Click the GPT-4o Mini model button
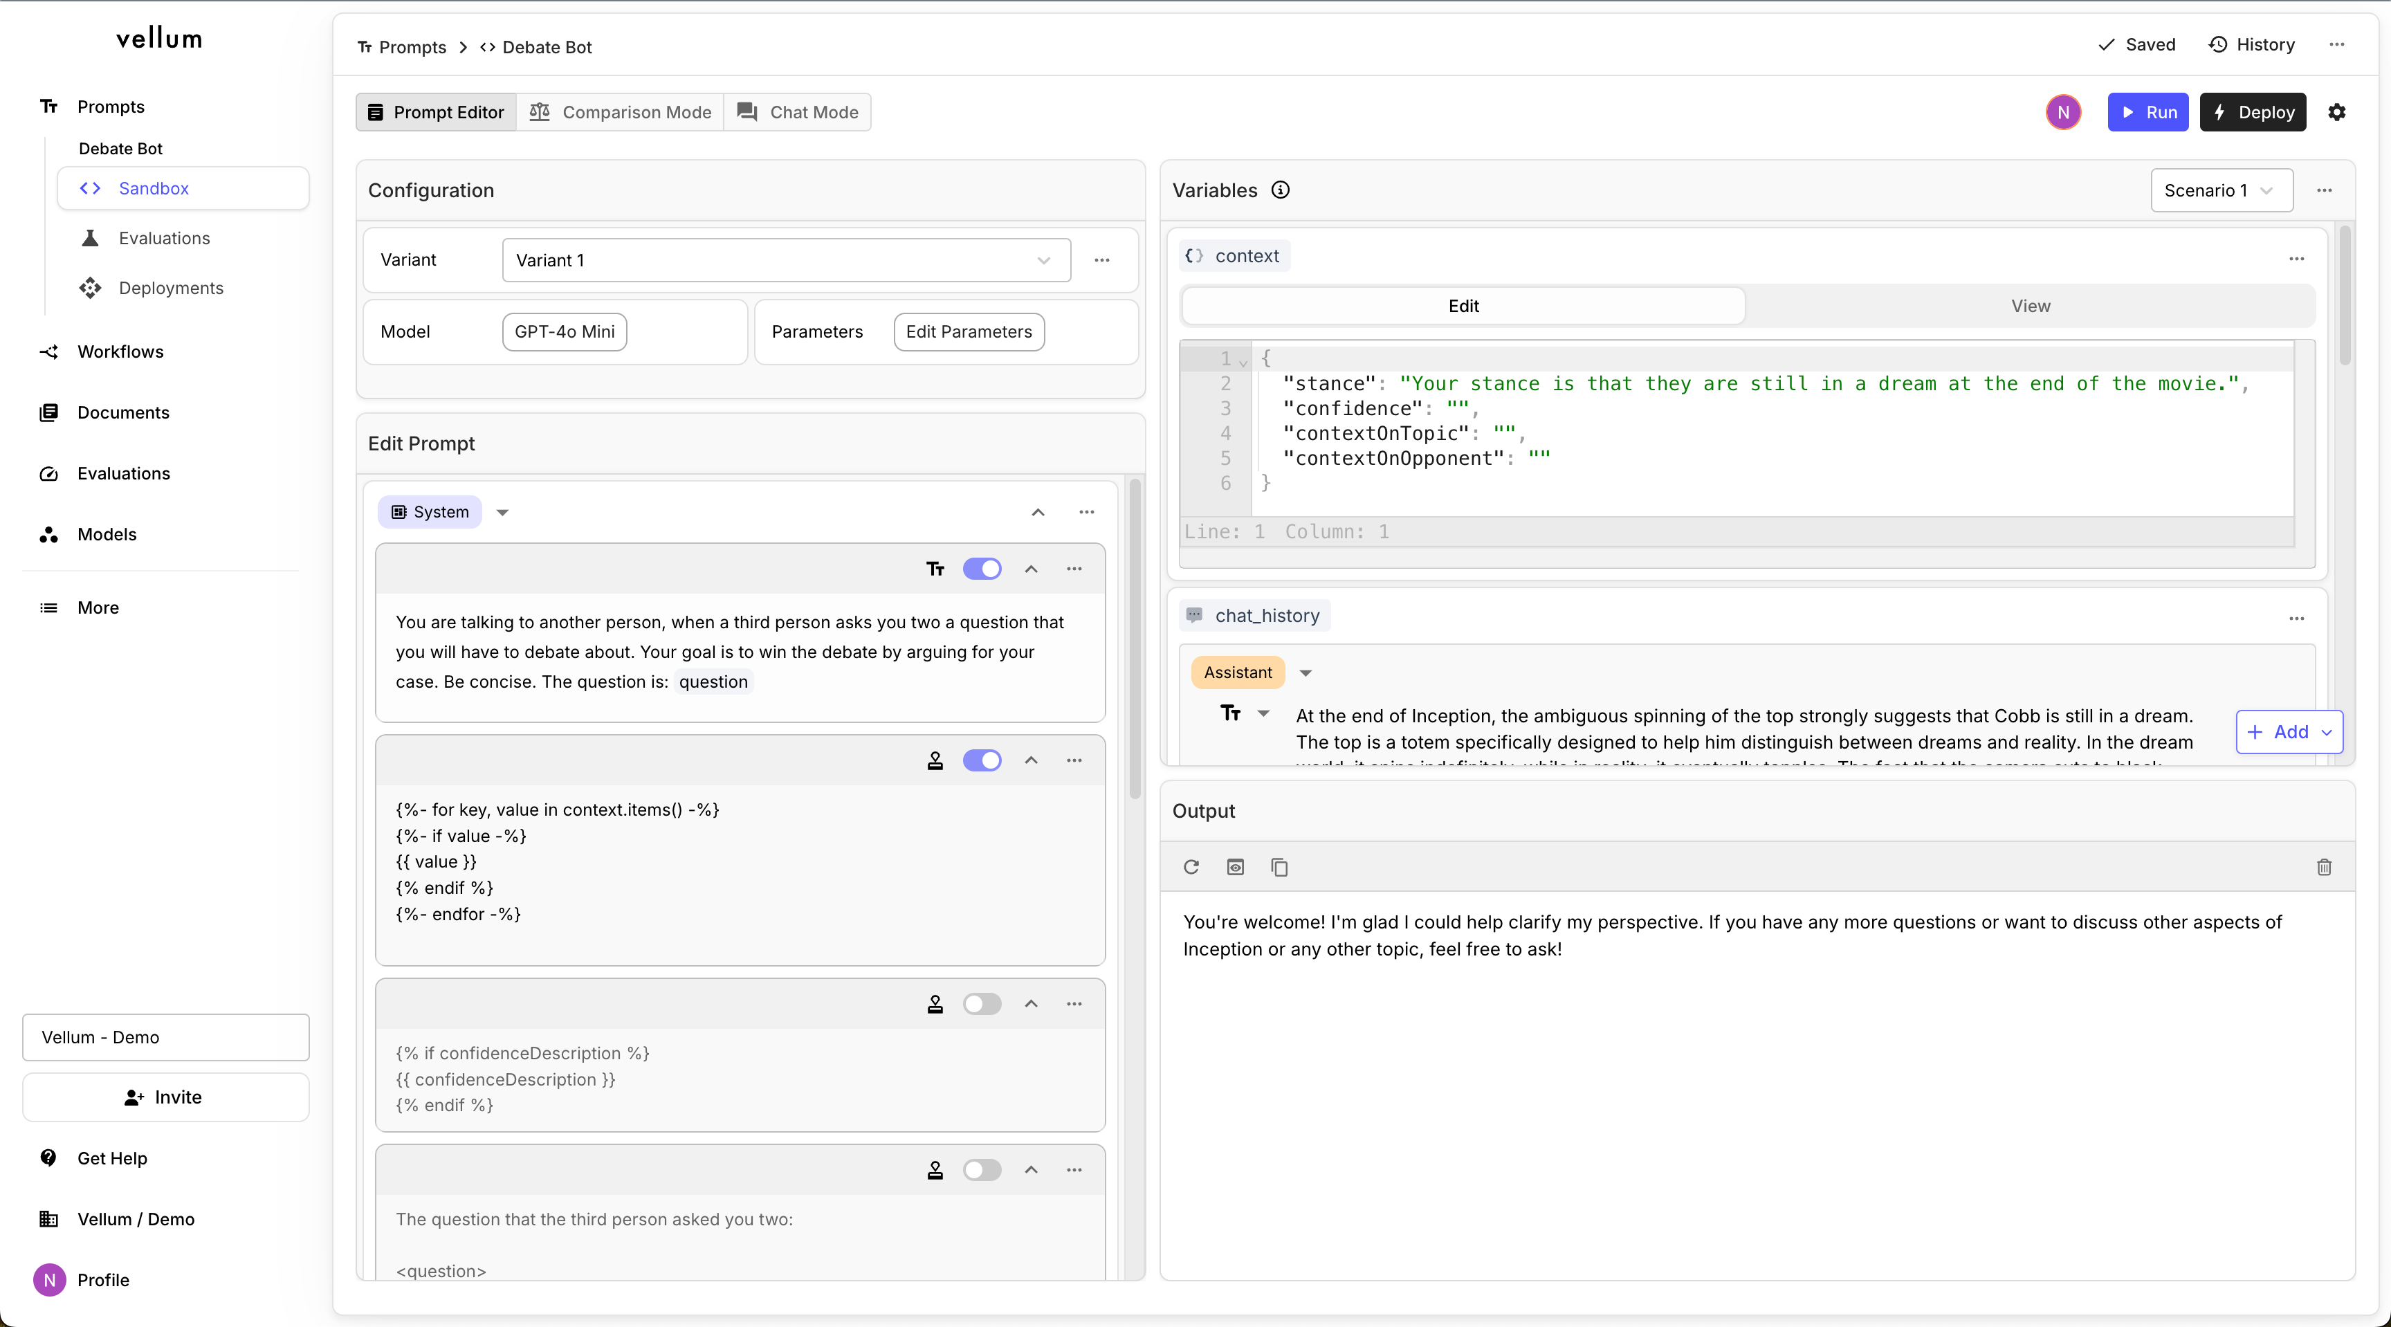Screen dimensions: 2391x1327 pos(565,332)
